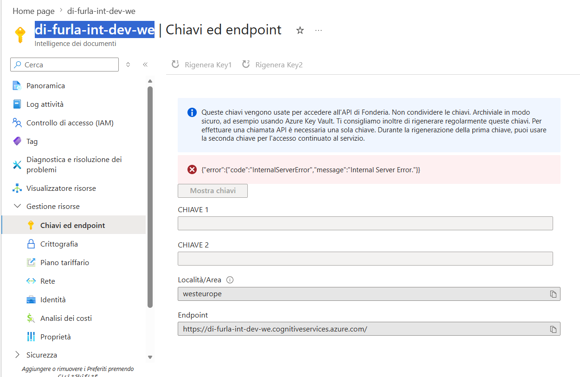Collapse the Gestione risorse section
580x377 pixels.
[x=18, y=206]
